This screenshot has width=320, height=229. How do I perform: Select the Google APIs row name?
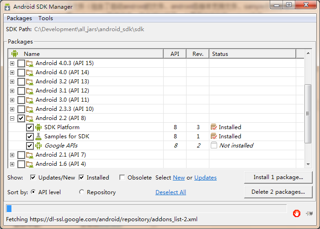pos(61,146)
